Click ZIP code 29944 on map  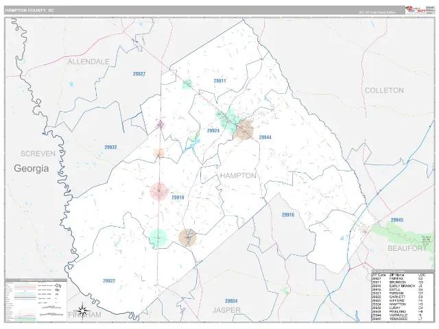point(265,137)
